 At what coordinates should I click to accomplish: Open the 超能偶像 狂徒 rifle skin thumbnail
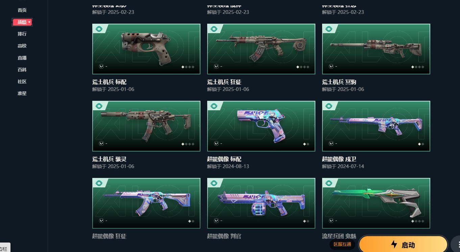146,203
